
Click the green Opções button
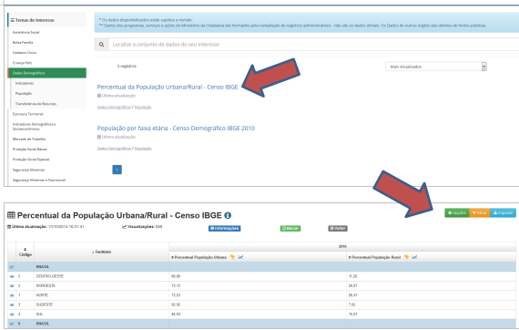[x=457, y=212]
